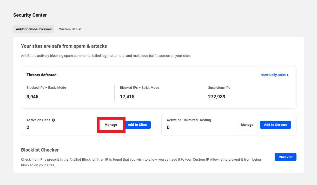Click the Blocklist Checker heading
The image size is (317, 185).
click(x=40, y=150)
